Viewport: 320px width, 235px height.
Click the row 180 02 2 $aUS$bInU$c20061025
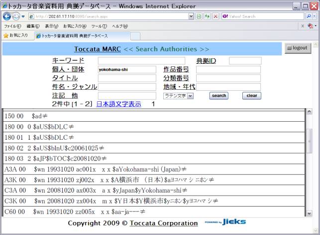click(x=154, y=148)
